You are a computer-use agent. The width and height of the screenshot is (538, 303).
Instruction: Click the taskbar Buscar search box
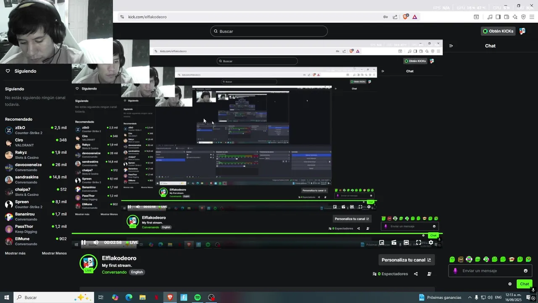[54, 298]
